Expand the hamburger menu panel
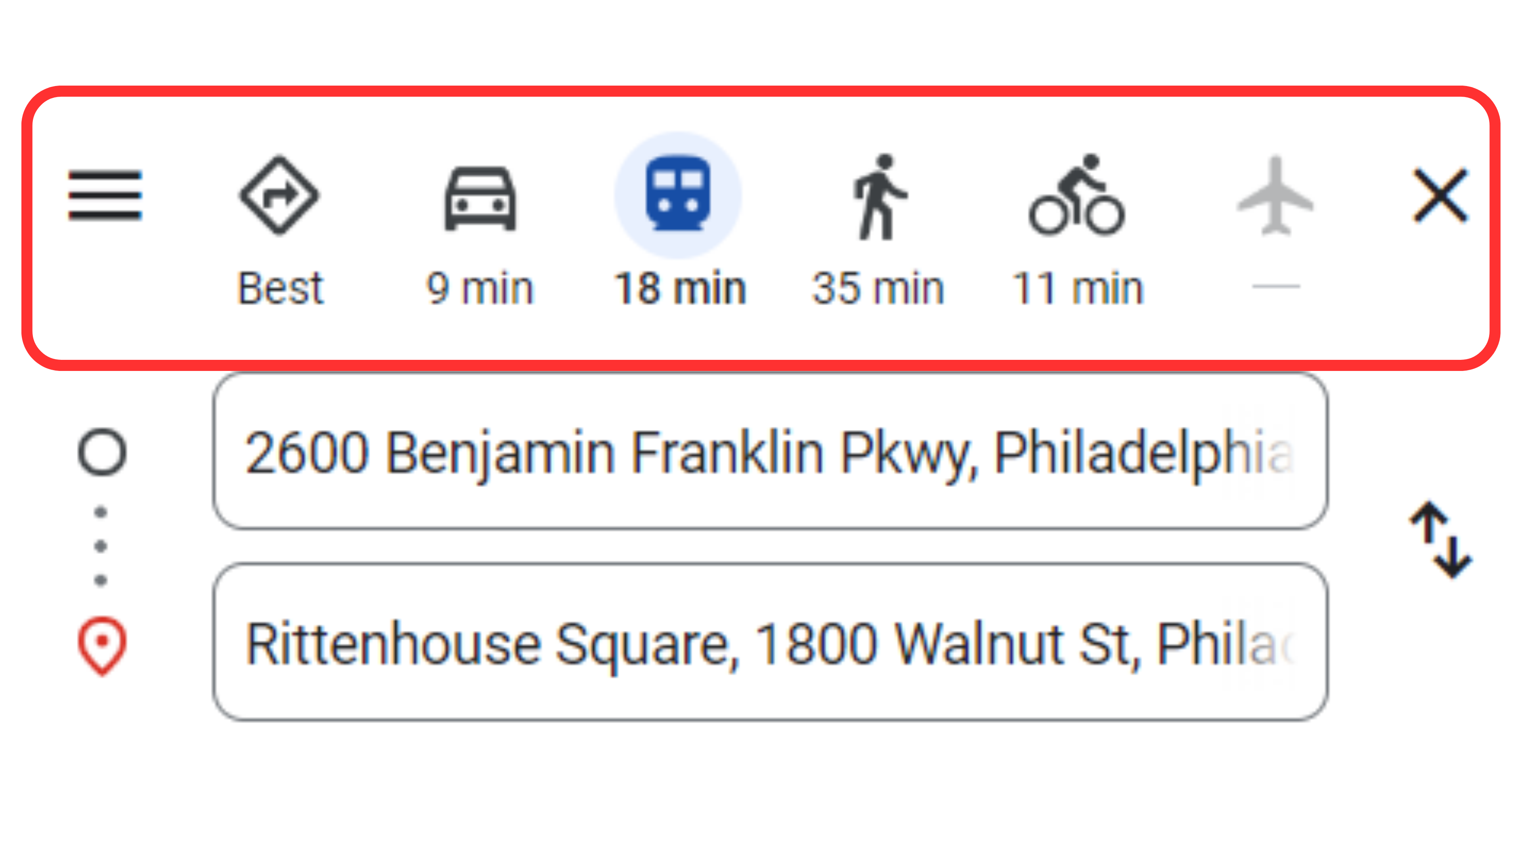 tap(104, 195)
